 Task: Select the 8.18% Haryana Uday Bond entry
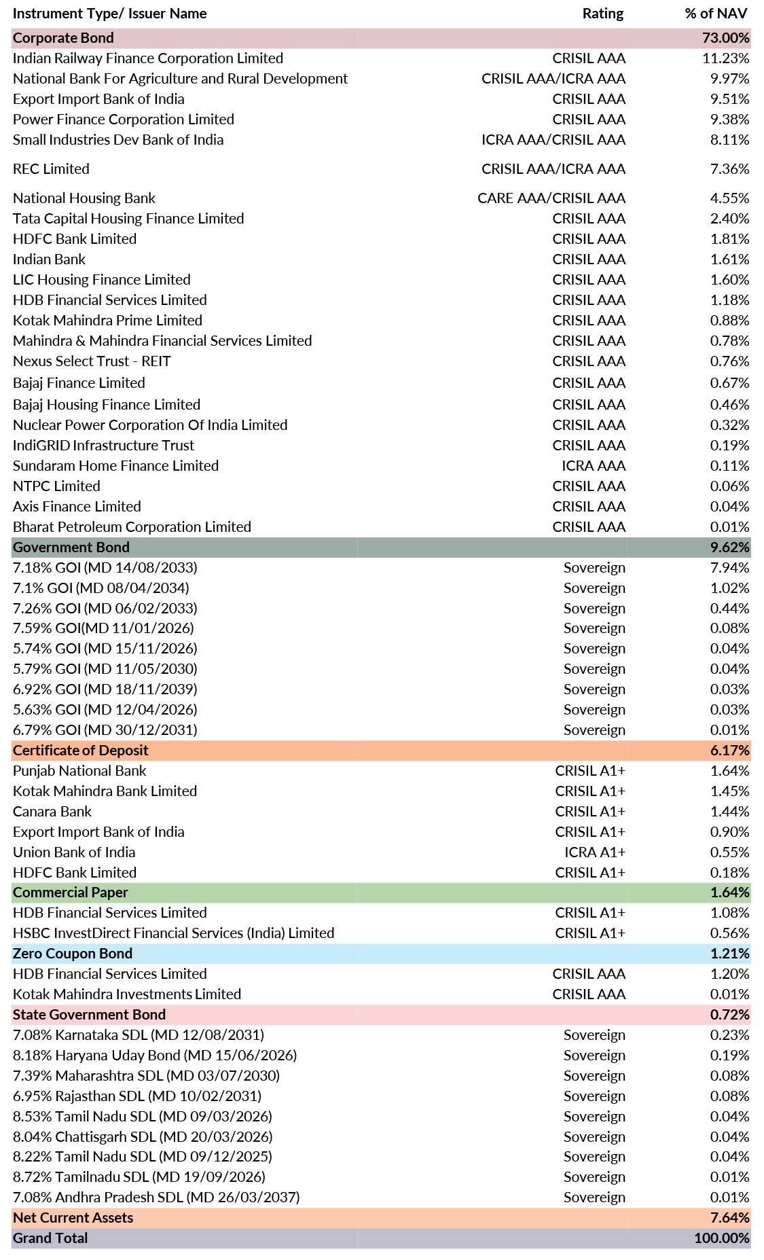tap(154, 1056)
